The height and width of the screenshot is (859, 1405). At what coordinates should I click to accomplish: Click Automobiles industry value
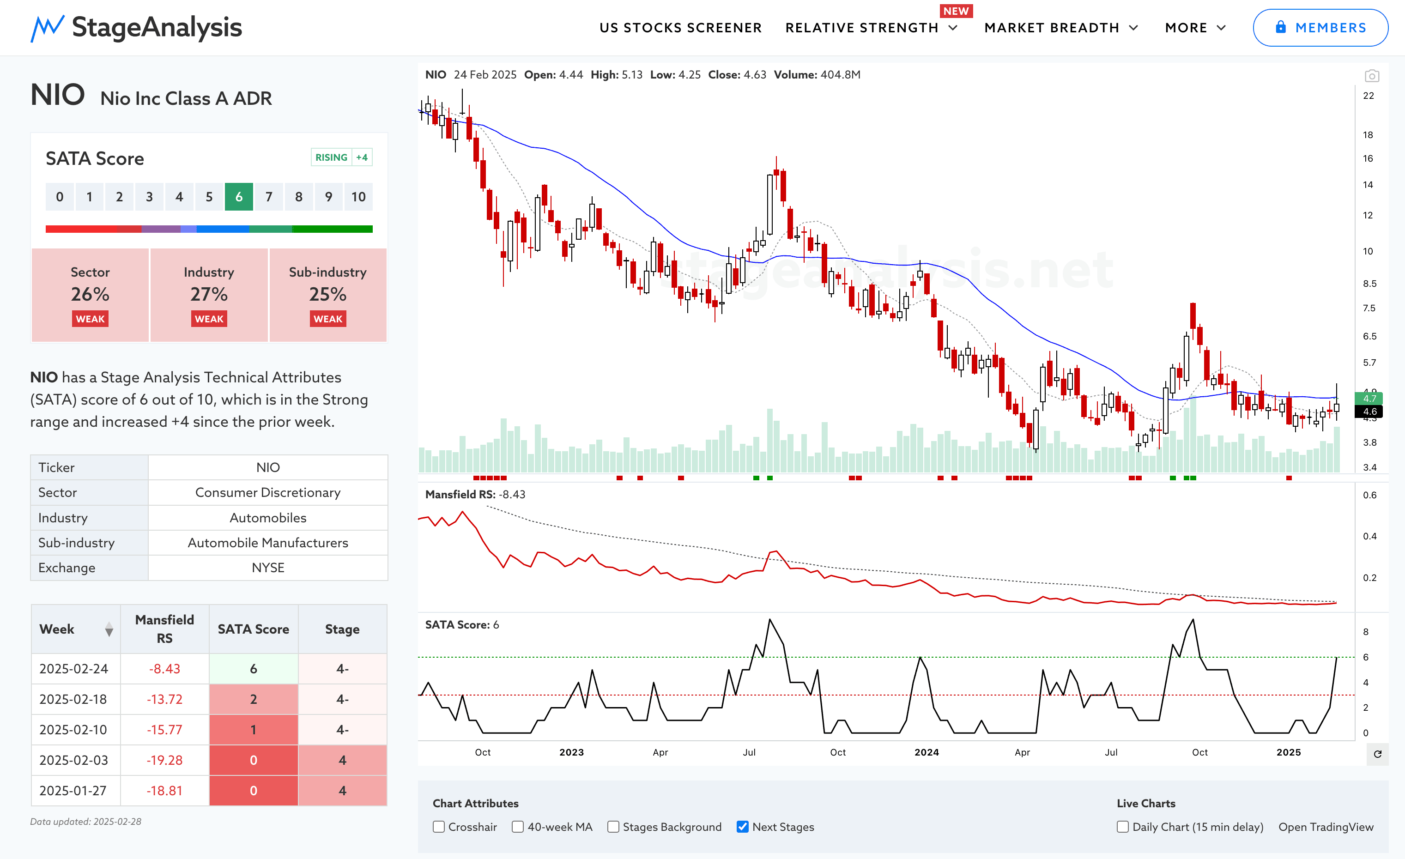pos(268,518)
